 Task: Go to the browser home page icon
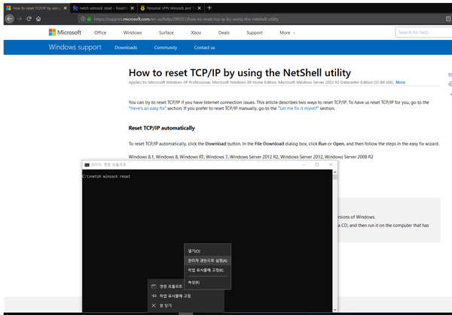click(38, 19)
